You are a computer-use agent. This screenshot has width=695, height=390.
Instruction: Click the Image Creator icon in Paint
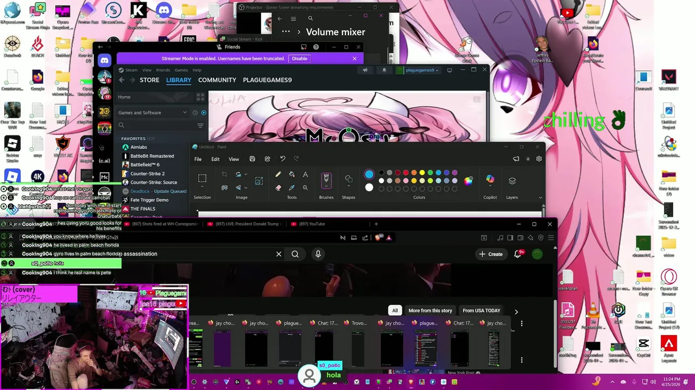259,181
